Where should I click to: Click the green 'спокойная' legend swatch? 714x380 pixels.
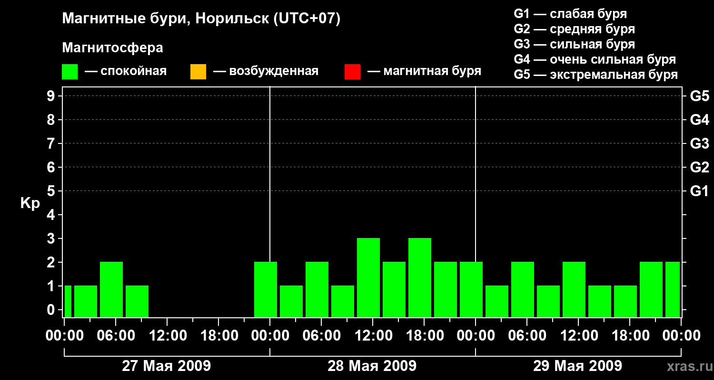point(69,72)
